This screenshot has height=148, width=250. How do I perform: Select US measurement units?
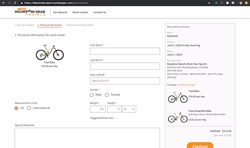click(16, 108)
